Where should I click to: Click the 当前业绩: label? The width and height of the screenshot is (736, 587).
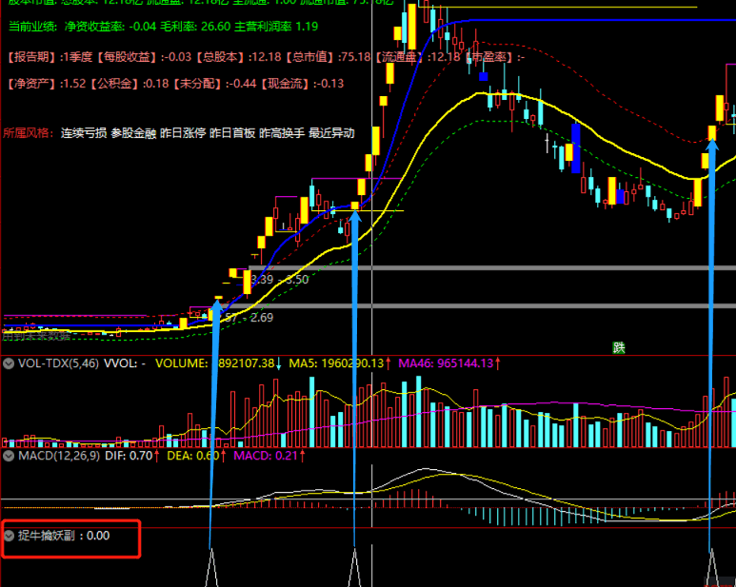point(33,27)
